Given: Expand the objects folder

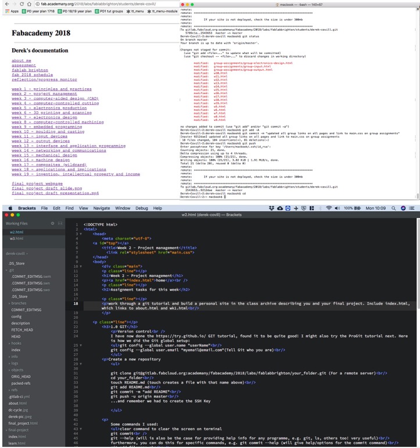Looking at the screenshot, I should click(x=9, y=370).
